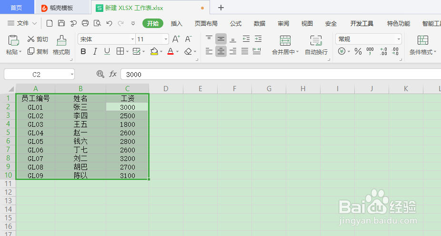This screenshot has width=441, height=236.
Task: Open the 文件 file menu
Action: pos(22,23)
